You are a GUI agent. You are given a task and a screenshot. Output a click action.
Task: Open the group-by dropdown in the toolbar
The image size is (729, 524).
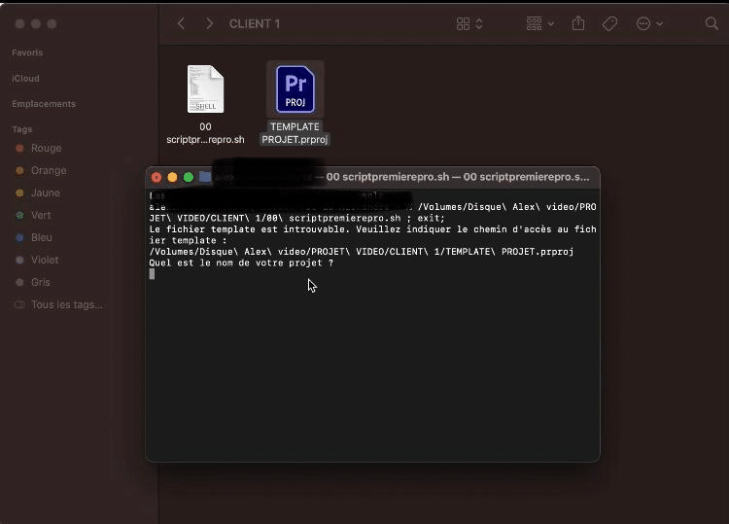539,23
